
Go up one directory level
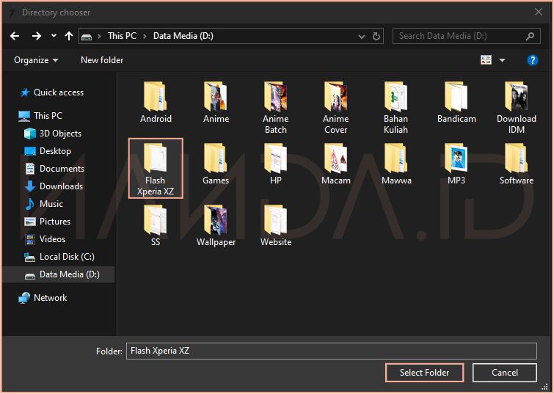[x=69, y=36]
